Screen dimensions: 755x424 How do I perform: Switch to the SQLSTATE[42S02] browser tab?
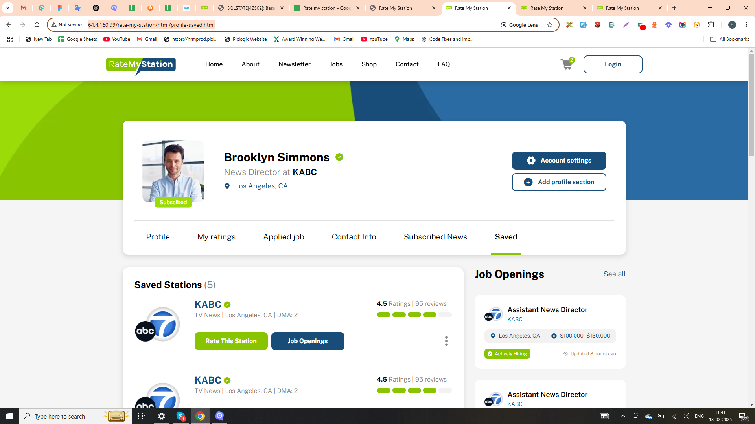251,8
